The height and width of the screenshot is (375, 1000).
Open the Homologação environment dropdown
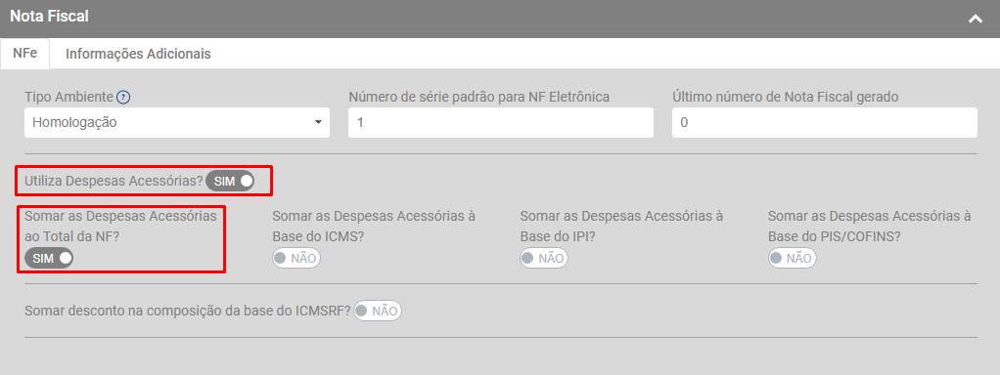177,122
